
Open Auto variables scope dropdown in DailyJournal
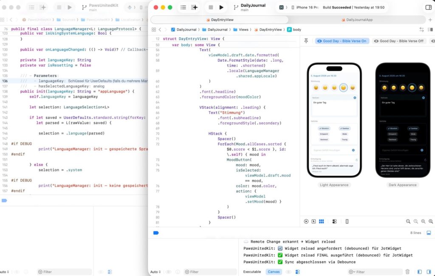coord(155,272)
